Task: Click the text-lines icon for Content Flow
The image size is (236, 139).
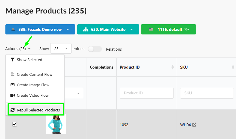Action: coord(13,74)
